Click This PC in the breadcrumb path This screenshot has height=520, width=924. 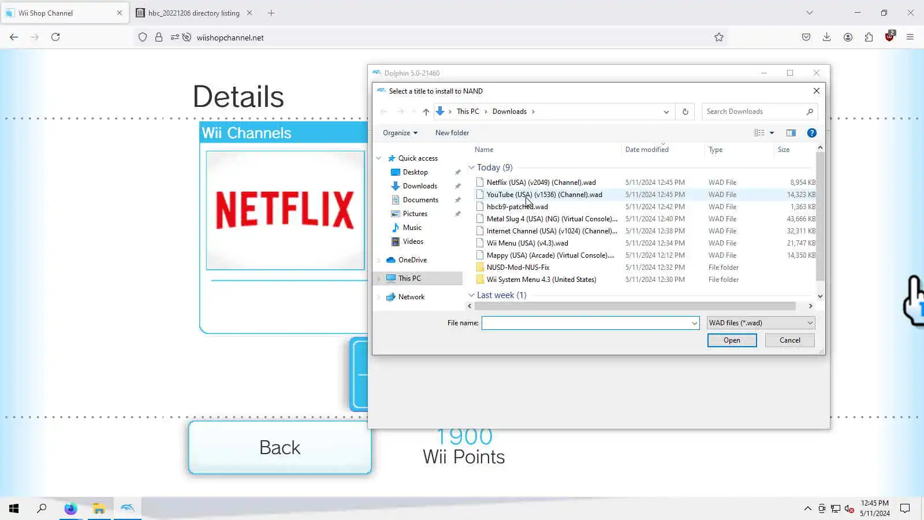(468, 112)
